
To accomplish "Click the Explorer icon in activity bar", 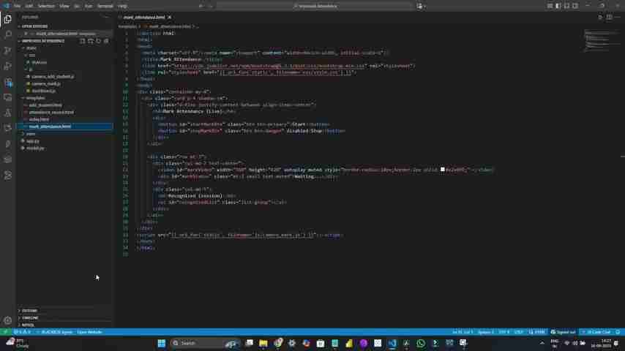I will tap(7, 19).
